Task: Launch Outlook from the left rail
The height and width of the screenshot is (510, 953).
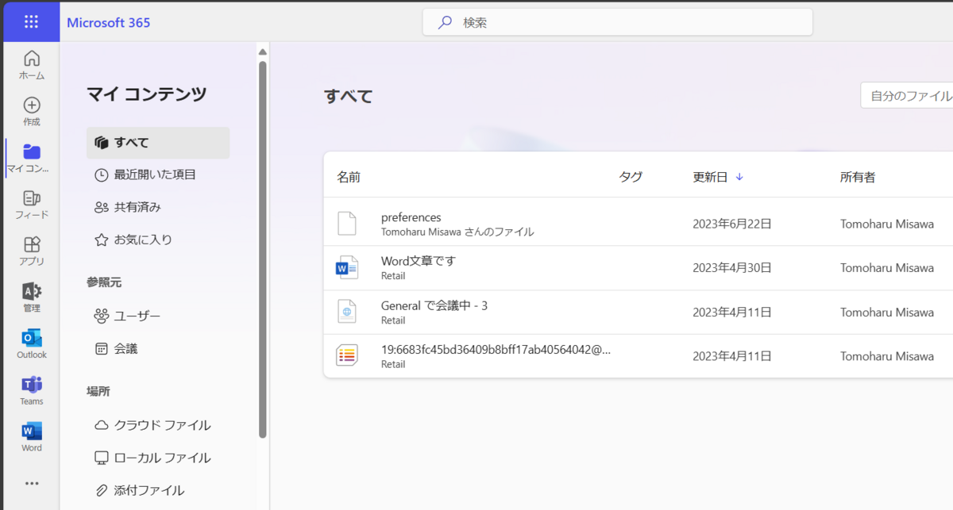Action: click(x=32, y=344)
